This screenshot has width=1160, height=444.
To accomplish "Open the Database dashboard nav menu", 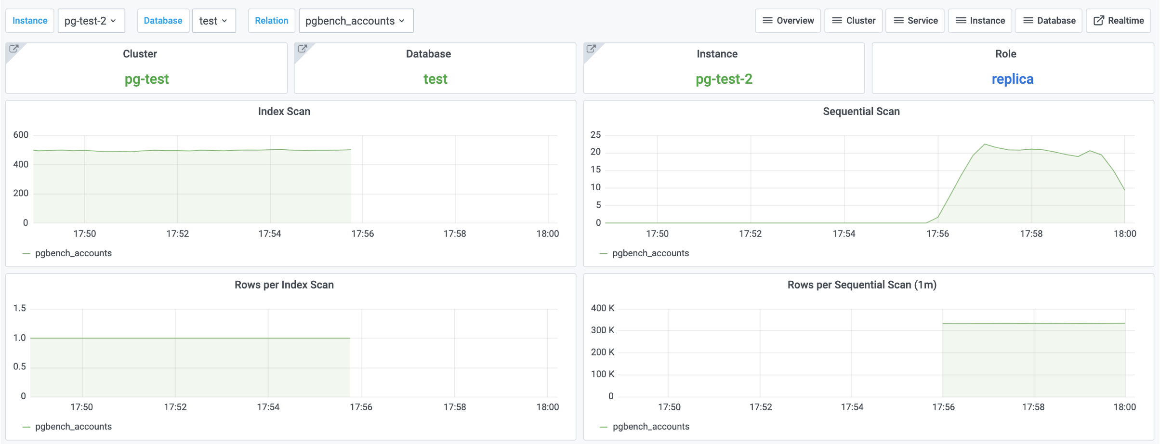I will click(x=1050, y=21).
